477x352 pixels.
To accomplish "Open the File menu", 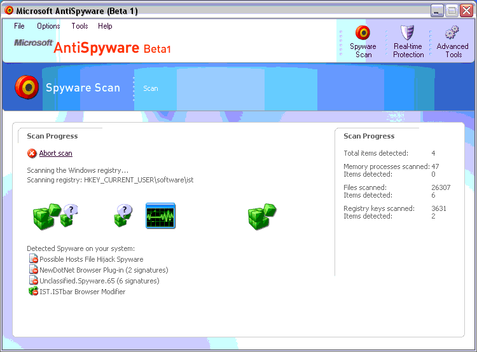I will coord(19,26).
